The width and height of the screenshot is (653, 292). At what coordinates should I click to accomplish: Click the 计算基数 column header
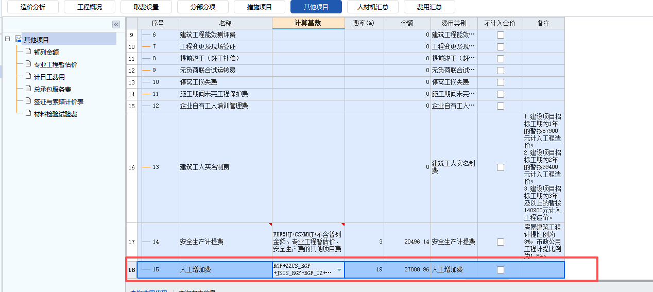(308, 23)
